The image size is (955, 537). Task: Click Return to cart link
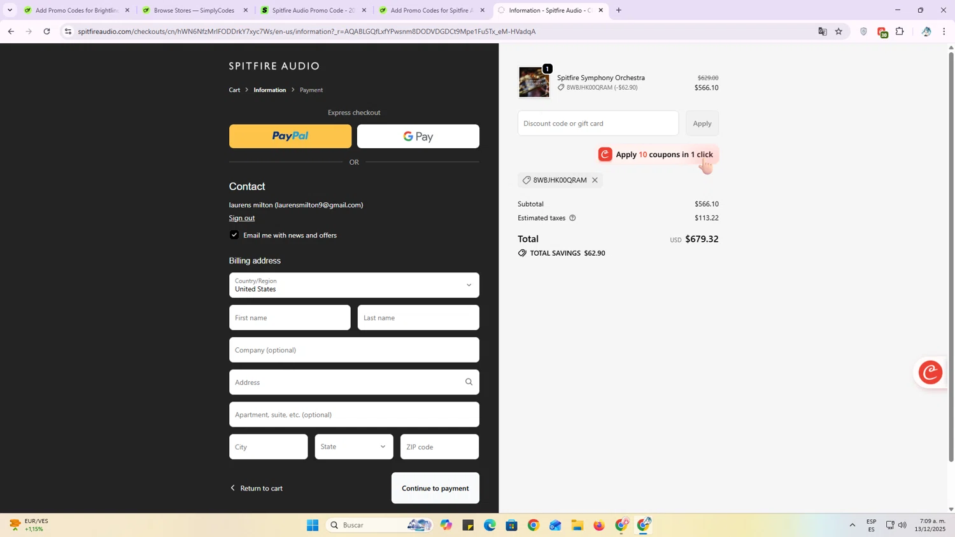[256, 488]
